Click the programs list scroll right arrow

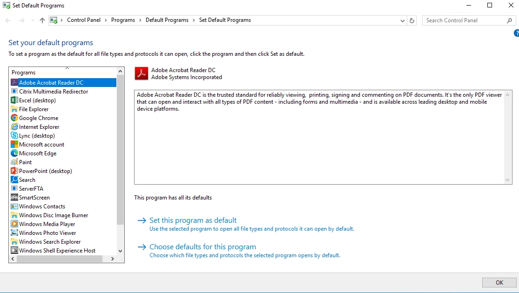coord(113,259)
